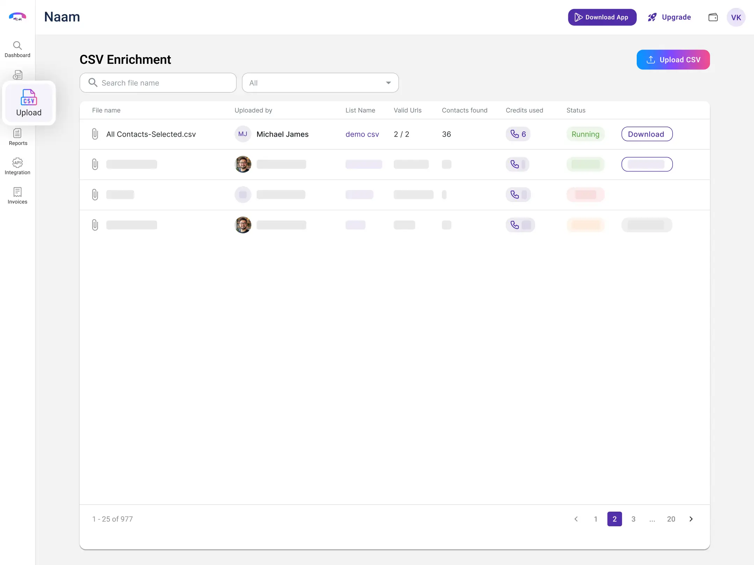Jump to page 20 in the pagination

(x=671, y=519)
